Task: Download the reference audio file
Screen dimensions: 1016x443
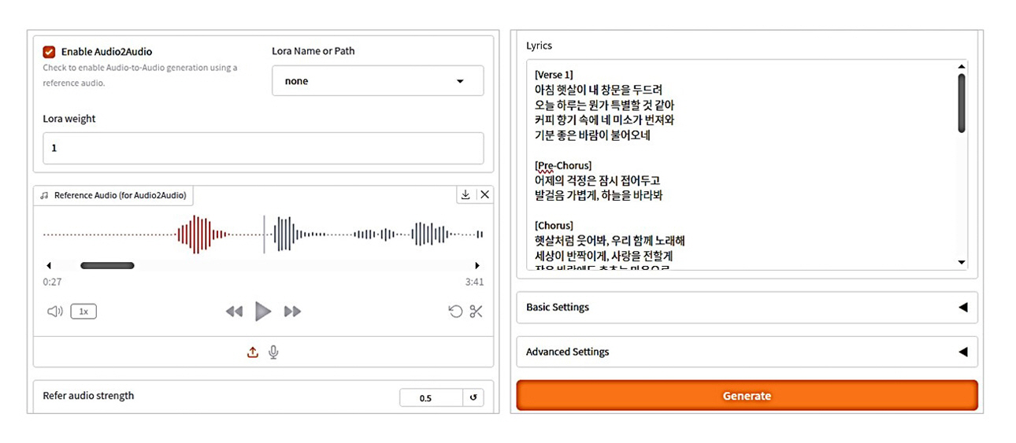Action: (x=465, y=194)
